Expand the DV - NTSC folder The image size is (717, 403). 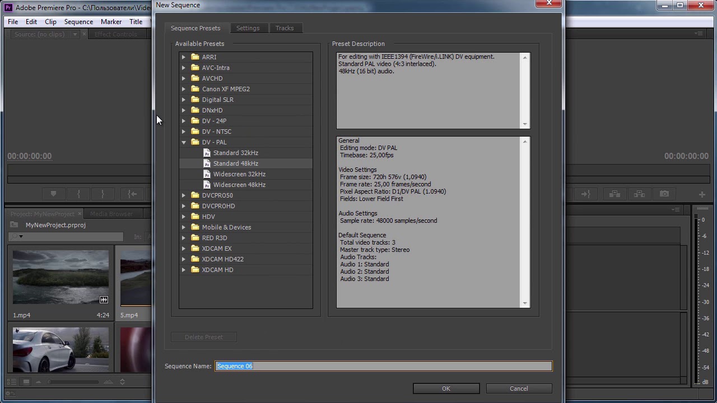pyautogui.click(x=184, y=132)
